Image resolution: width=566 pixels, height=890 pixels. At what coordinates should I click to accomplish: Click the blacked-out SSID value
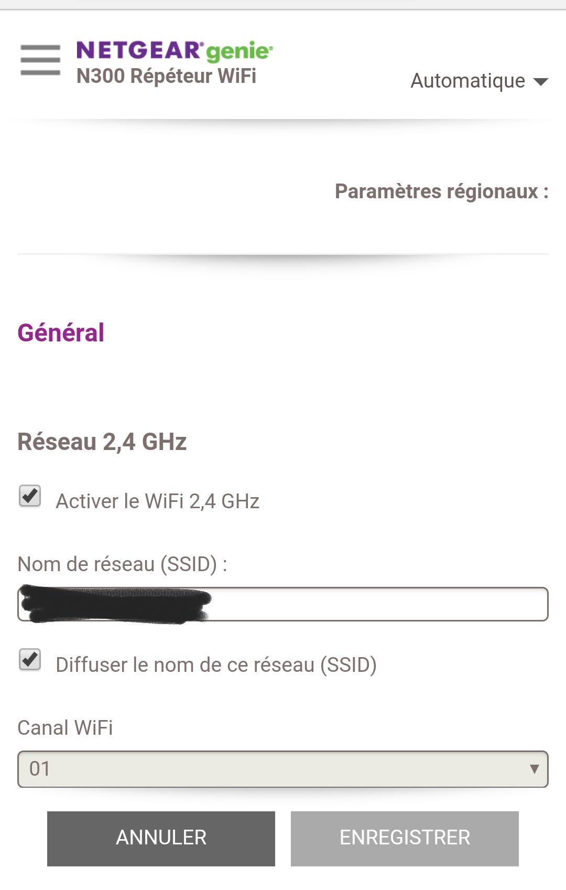(x=115, y=604)
